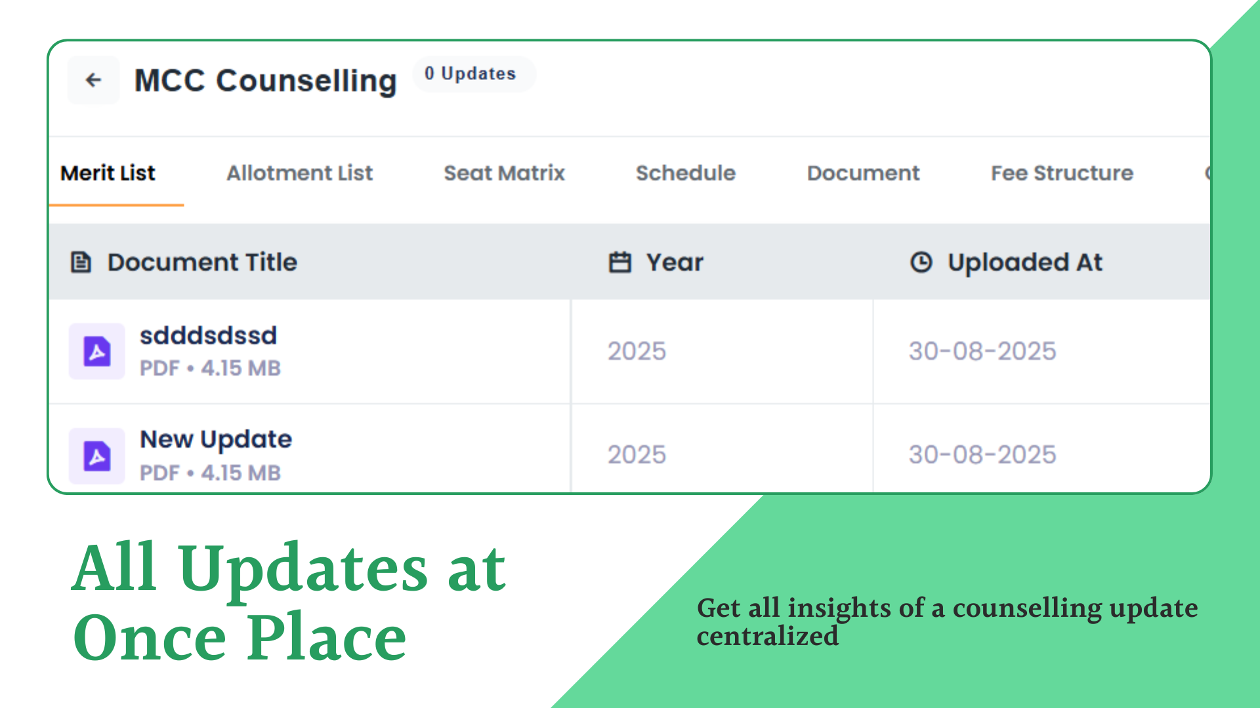The height and width of the screenshot is (708, 1260).
Task: Select the Merit List tab
Action: tap(108, 173)
